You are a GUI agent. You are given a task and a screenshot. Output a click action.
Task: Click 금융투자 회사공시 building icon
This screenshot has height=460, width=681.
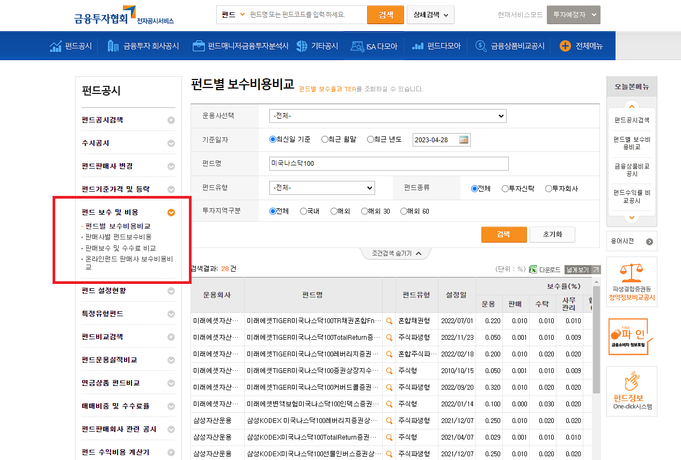113,46
